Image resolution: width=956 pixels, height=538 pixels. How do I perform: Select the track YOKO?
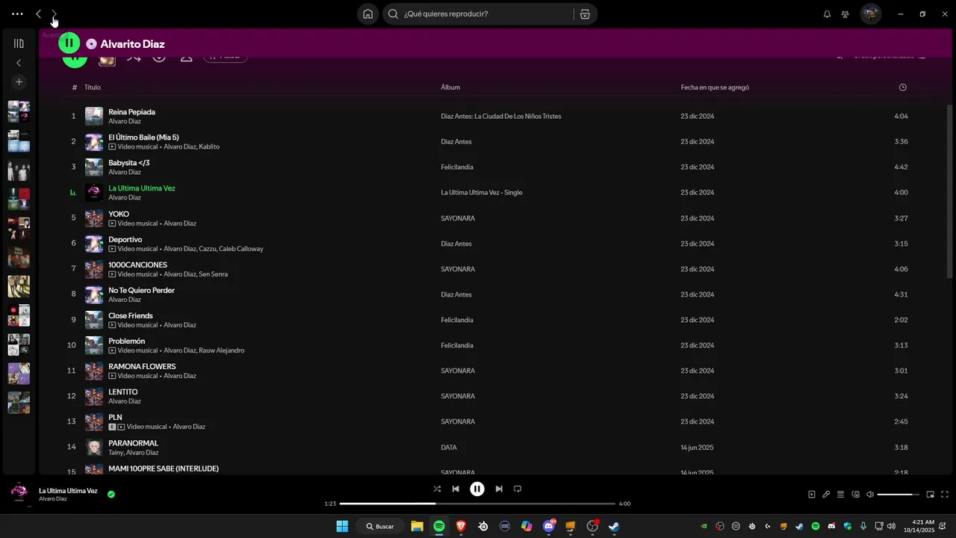[119, 214]
